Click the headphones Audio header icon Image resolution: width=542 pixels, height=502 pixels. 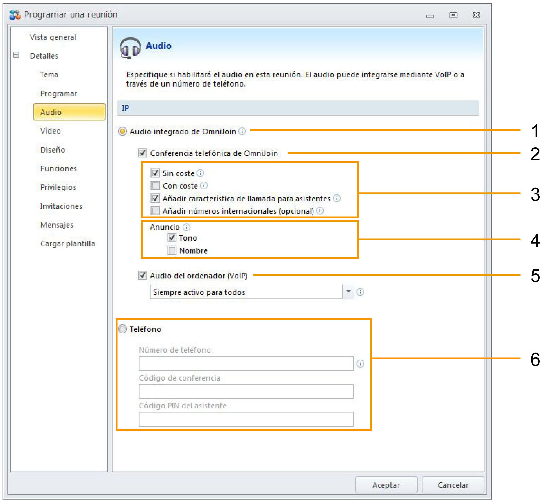tap(130, 48)
